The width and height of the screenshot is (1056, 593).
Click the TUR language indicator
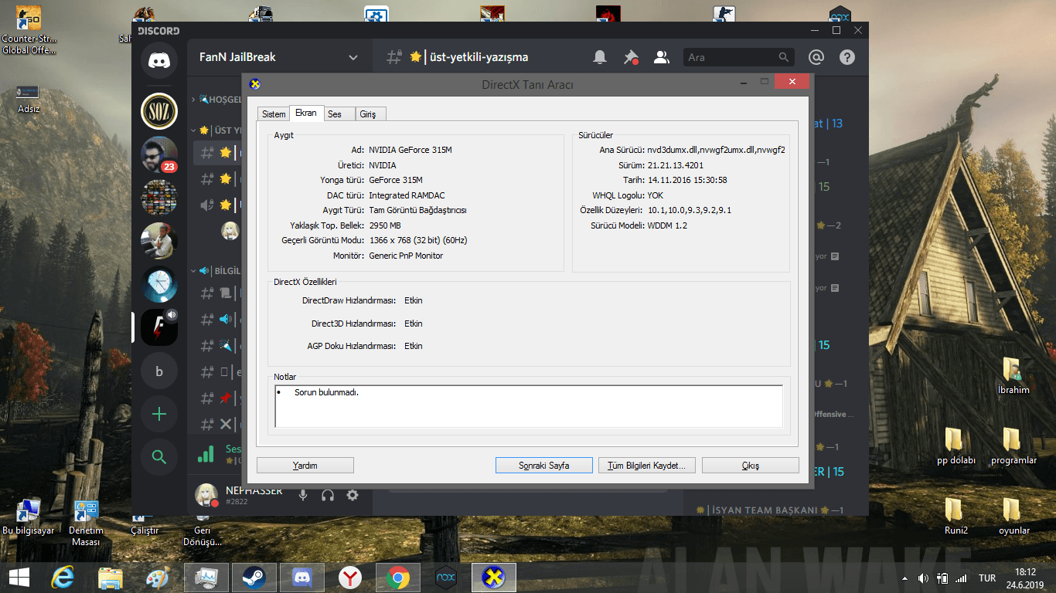pyautogui.click(x=987, y=578)
